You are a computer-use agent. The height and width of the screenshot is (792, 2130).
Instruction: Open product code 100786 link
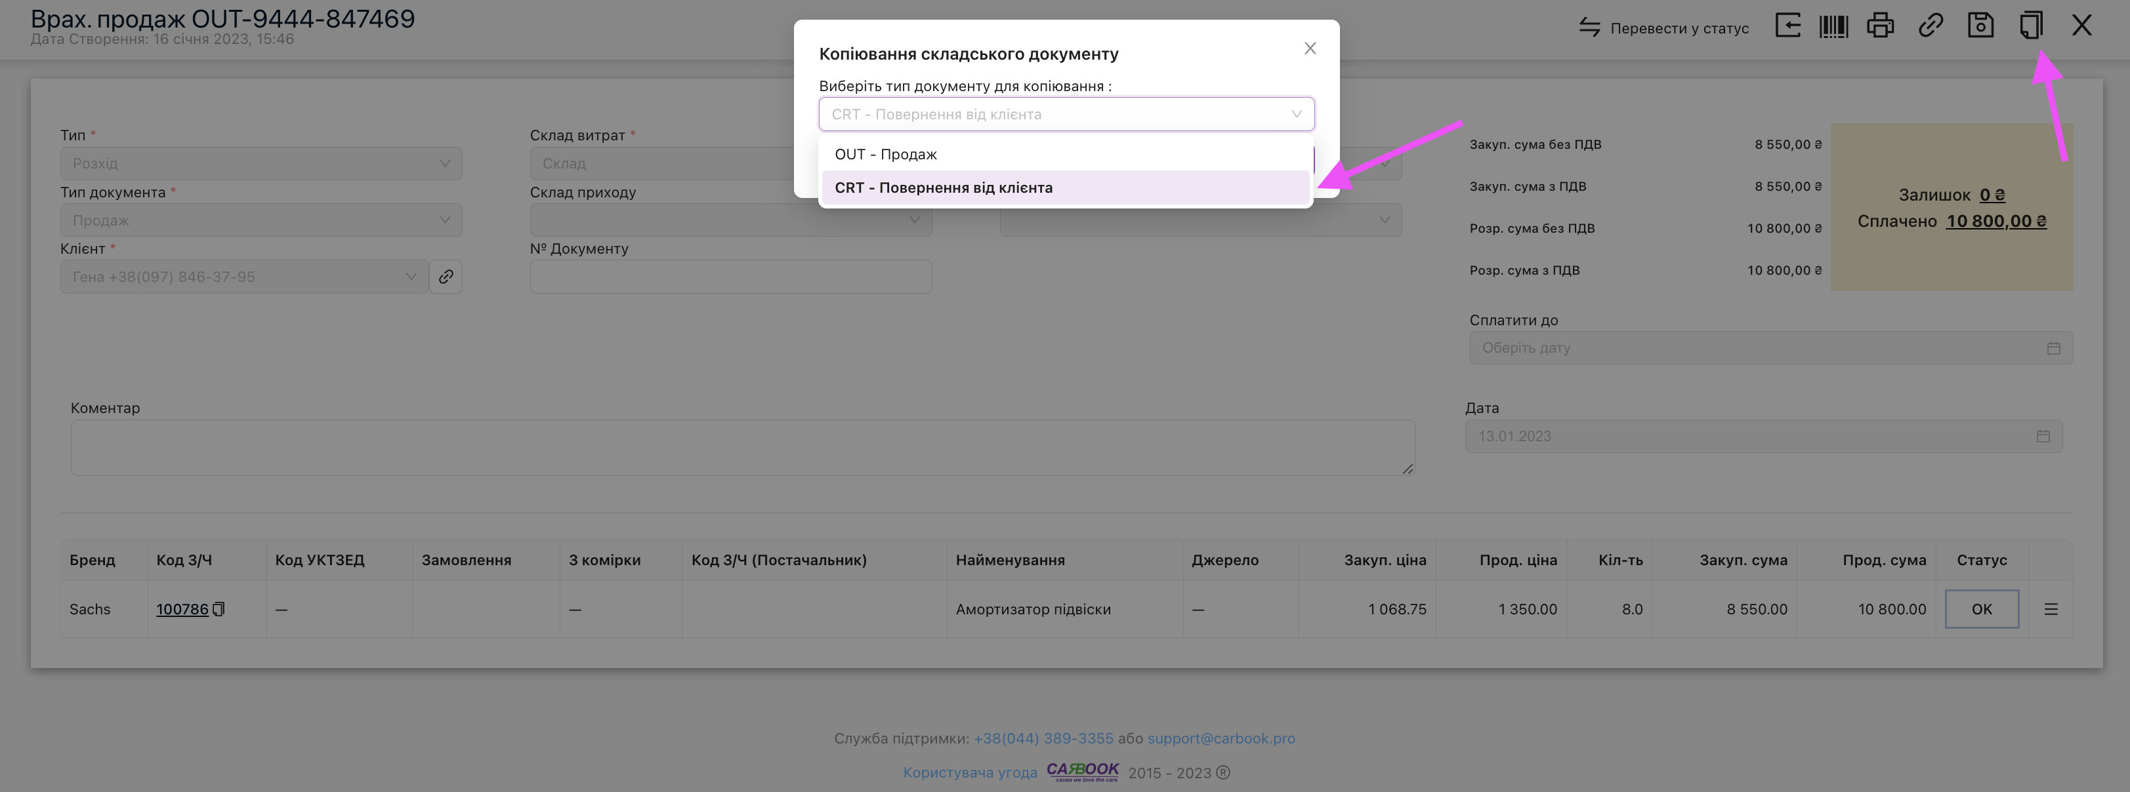182,610
